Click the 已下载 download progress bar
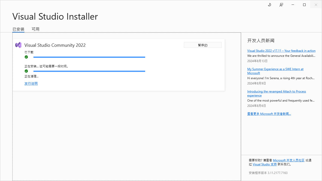Viewport: 322px width, 181px height. pyautogui.click(x=89, y=57)
